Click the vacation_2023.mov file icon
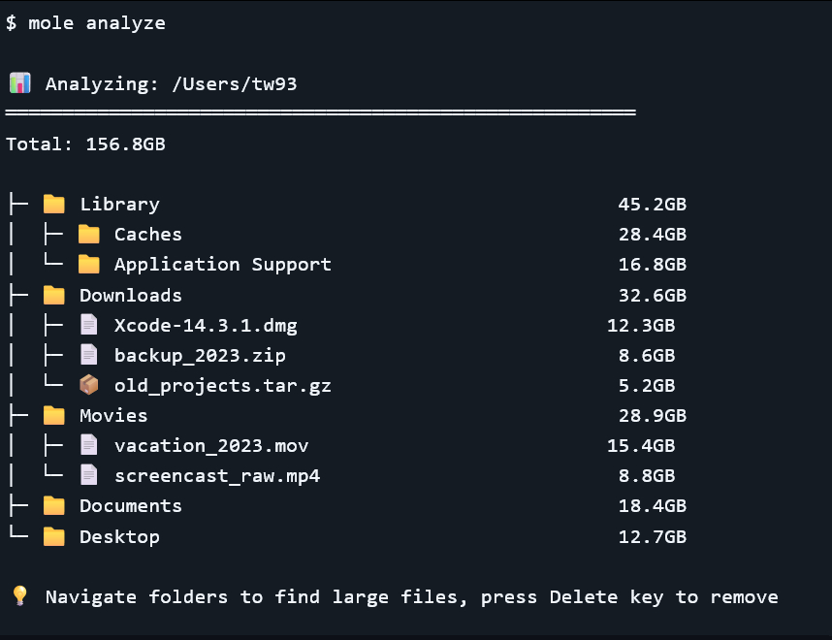 coord(89,445)
